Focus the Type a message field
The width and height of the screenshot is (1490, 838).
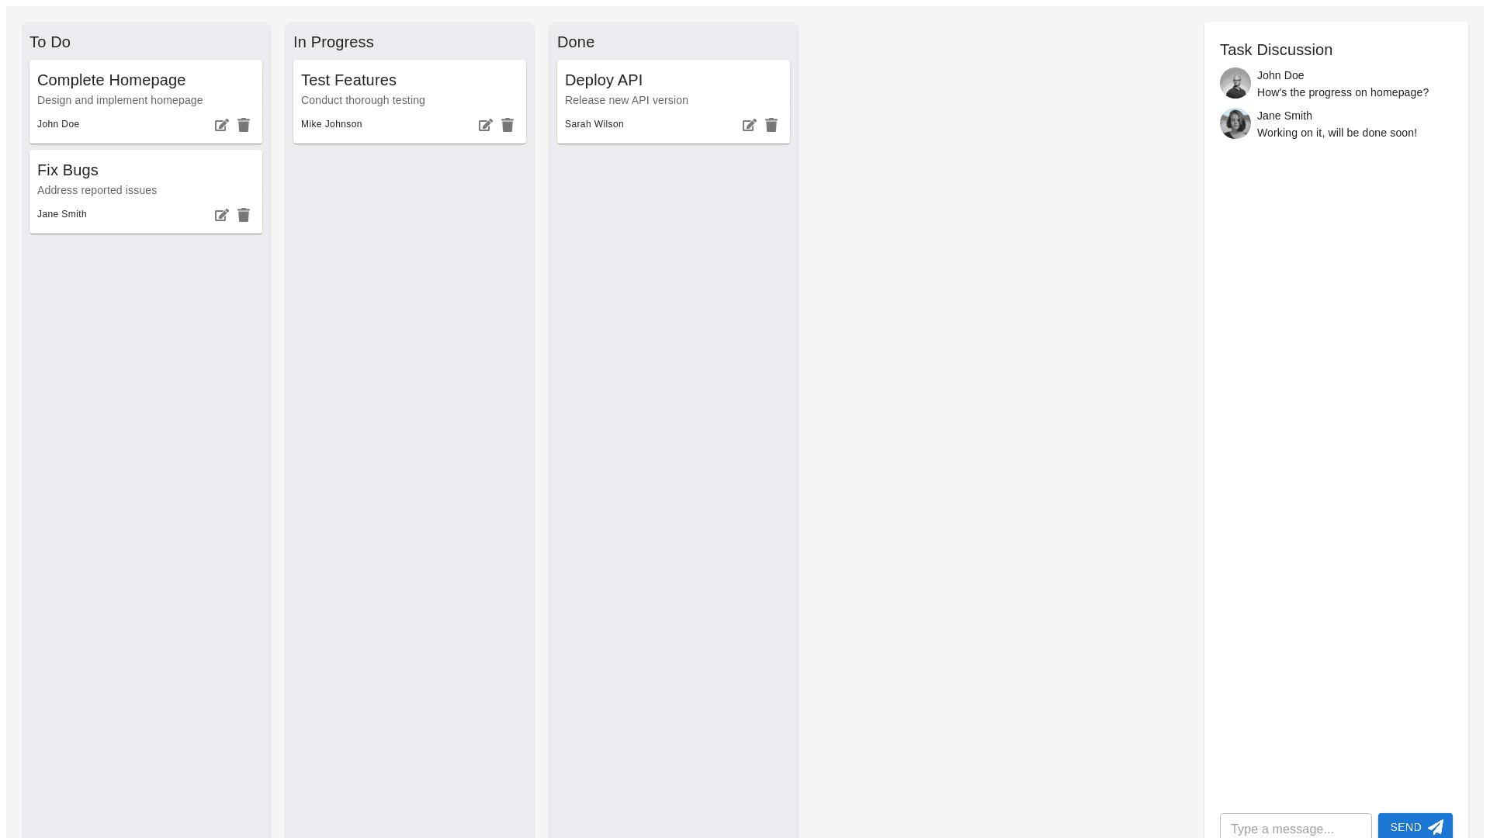point(1295,828)
